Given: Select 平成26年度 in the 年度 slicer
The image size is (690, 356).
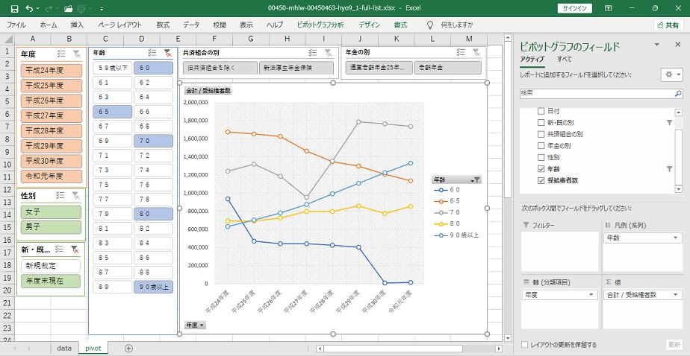Looking at the screenshot, I should pos(52,100).
